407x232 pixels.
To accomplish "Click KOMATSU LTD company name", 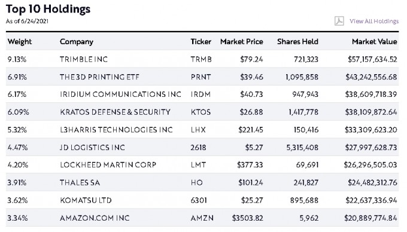I will 86,200.
